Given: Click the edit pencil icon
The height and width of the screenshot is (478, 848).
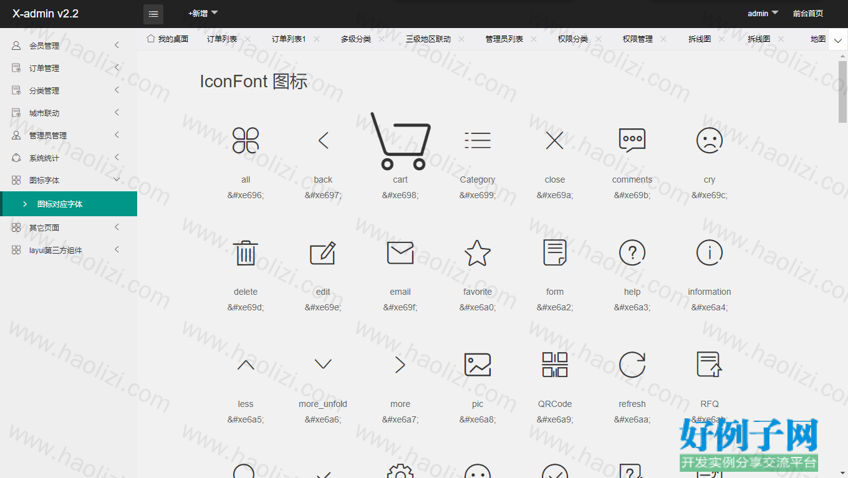Looking at the screenshot, I should [323, 252].
